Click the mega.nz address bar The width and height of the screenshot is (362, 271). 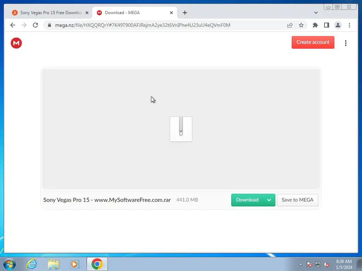pyautogui.click(x=142, y=25)
